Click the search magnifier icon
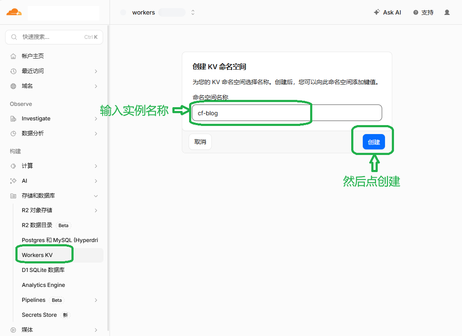Viewport: 462px width, 336px height. click(x=14, y=37)
